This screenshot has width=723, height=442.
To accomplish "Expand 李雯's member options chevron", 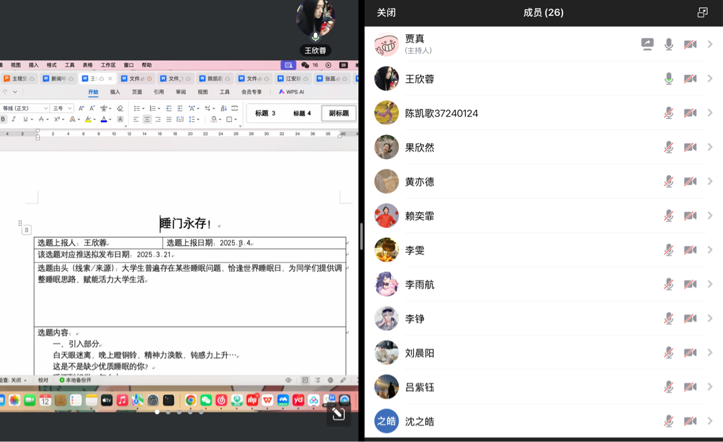I will pos(710,250).
